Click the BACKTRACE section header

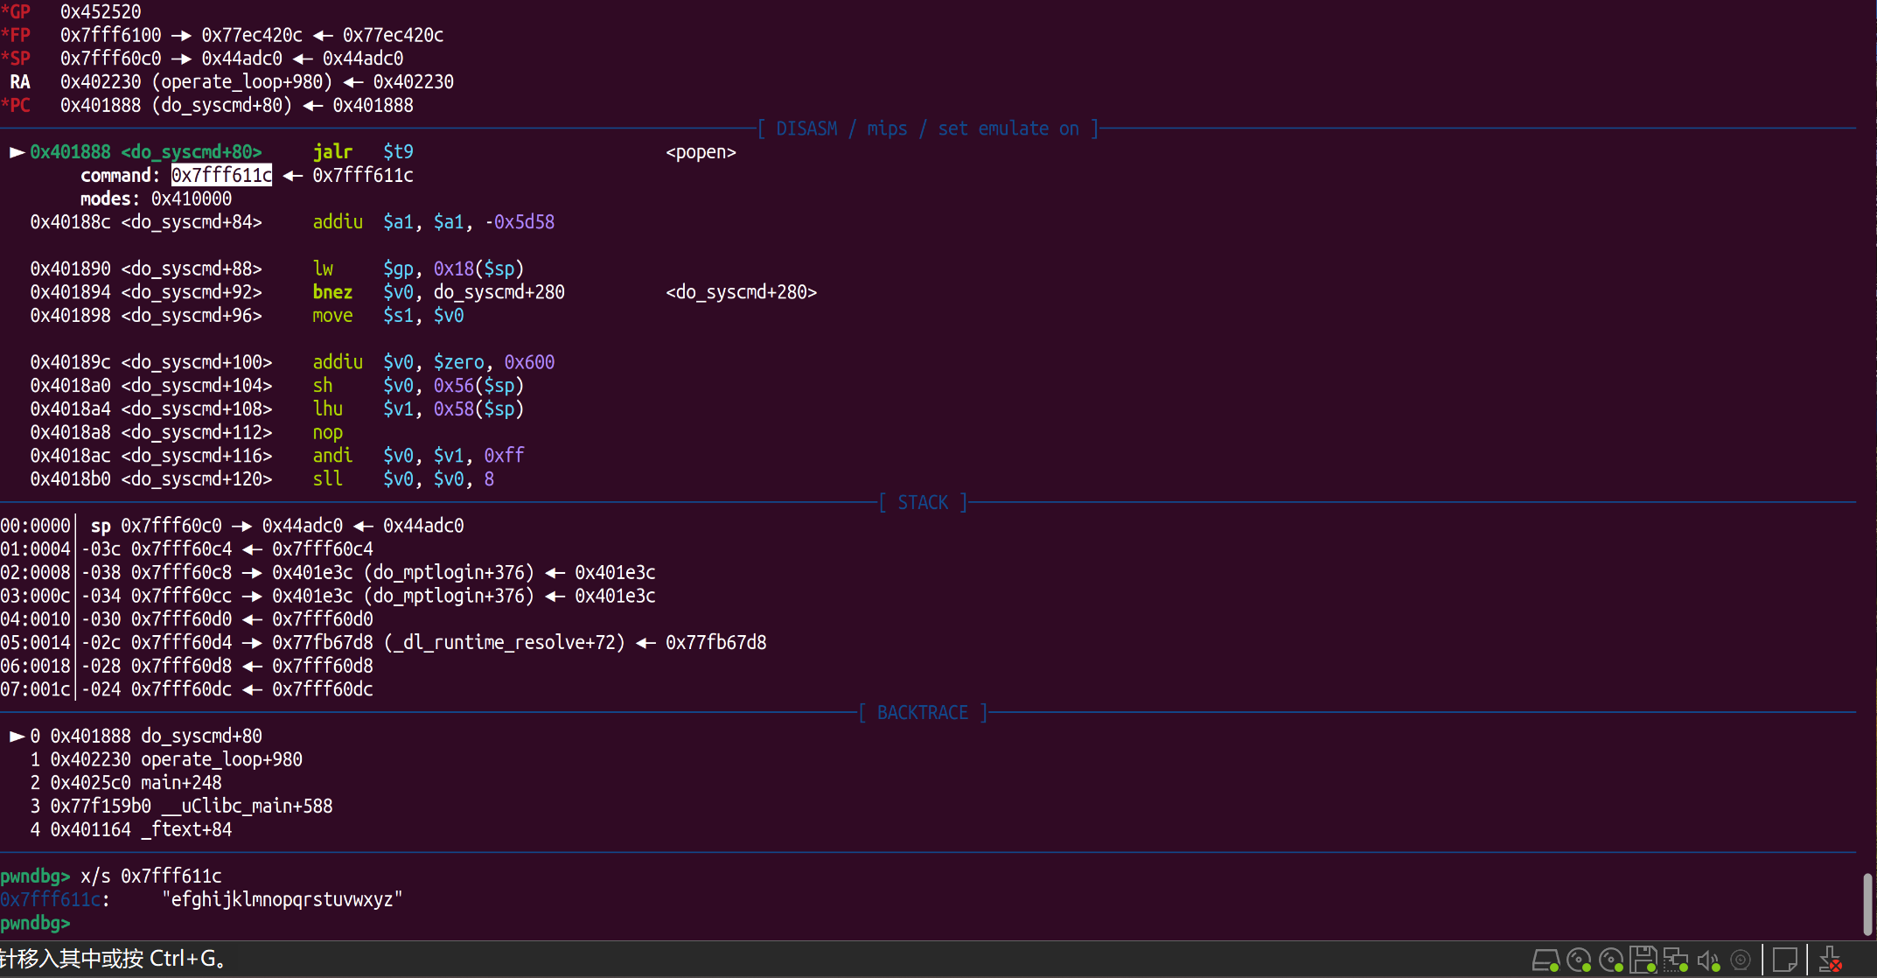pyautogui.click(x=923, y=712)
